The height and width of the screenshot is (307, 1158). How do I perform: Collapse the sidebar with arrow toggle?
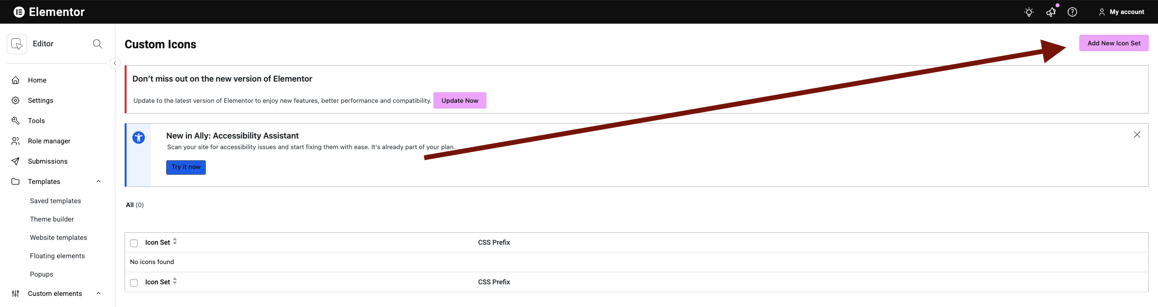tap(115, 63)
